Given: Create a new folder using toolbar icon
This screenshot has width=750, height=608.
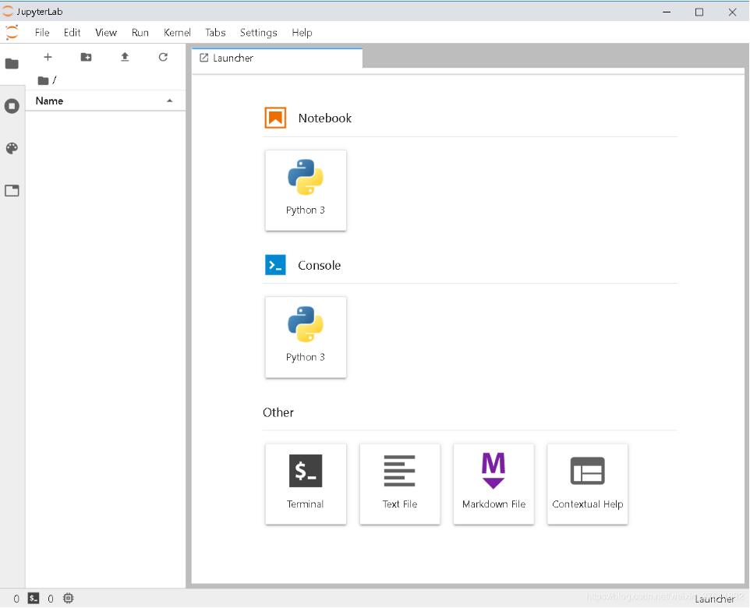Looking at the screenshot, I should pyautogui.click(x=86, y=57).
